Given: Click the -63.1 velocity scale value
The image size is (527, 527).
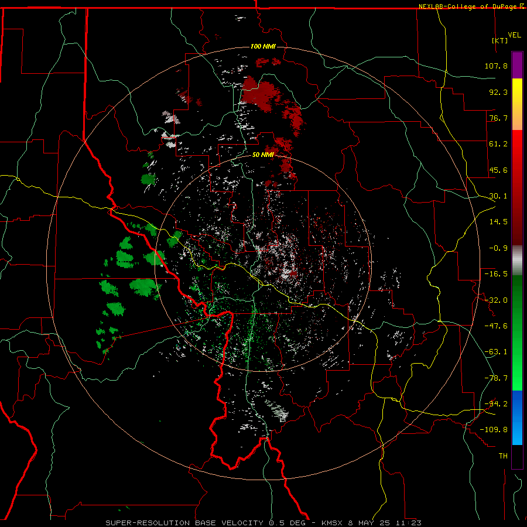Looking at the screenshot, I should click(x=496, y=352).
